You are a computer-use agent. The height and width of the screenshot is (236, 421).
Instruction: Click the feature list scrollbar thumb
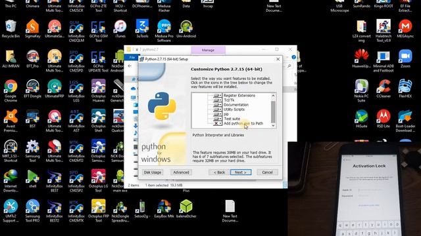pos(274,111)
